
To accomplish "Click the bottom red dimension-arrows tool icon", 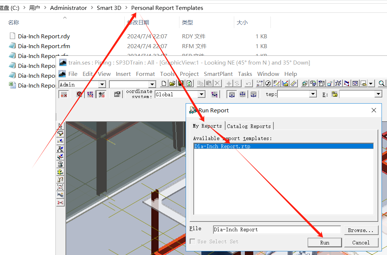I will (60, 202).
